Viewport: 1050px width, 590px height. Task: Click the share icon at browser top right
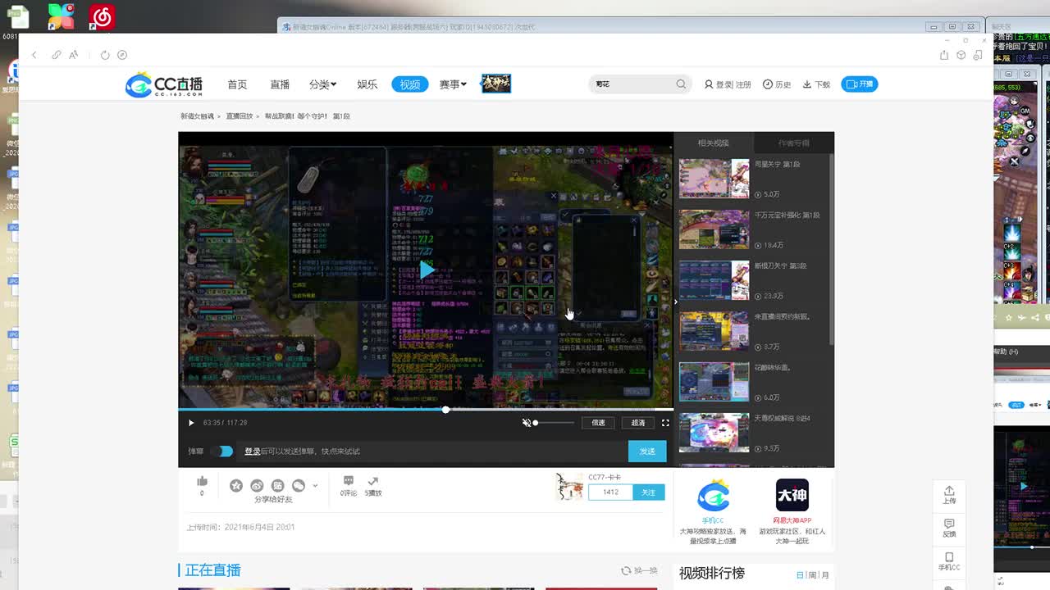(x=943, y=55)
